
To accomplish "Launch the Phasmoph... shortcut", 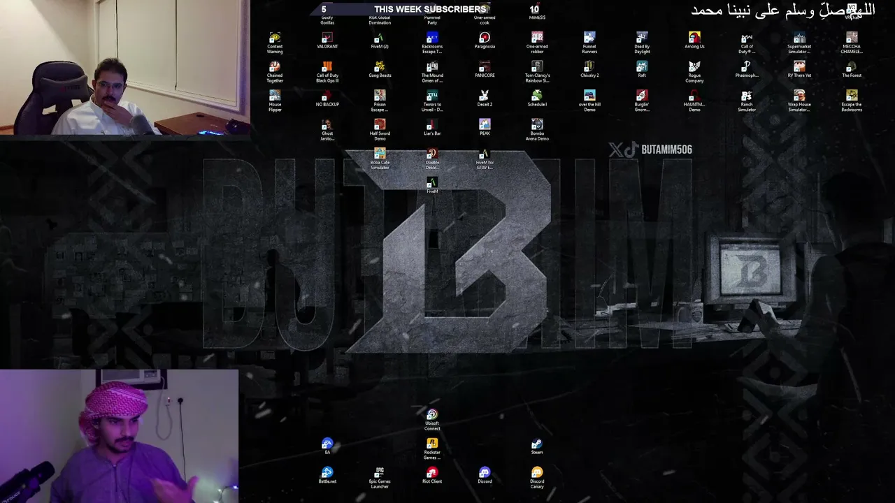I will click(x=747, y=69).
